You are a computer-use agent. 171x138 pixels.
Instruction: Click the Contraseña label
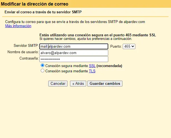coord(29,58)
